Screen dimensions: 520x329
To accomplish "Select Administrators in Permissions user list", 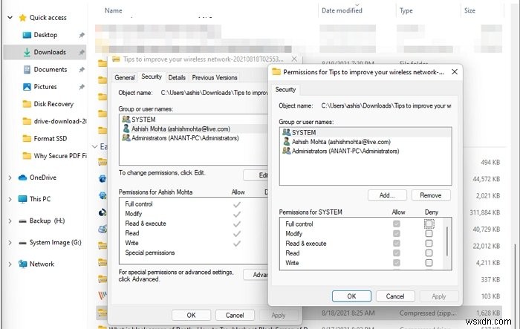I will coord(365,151).
